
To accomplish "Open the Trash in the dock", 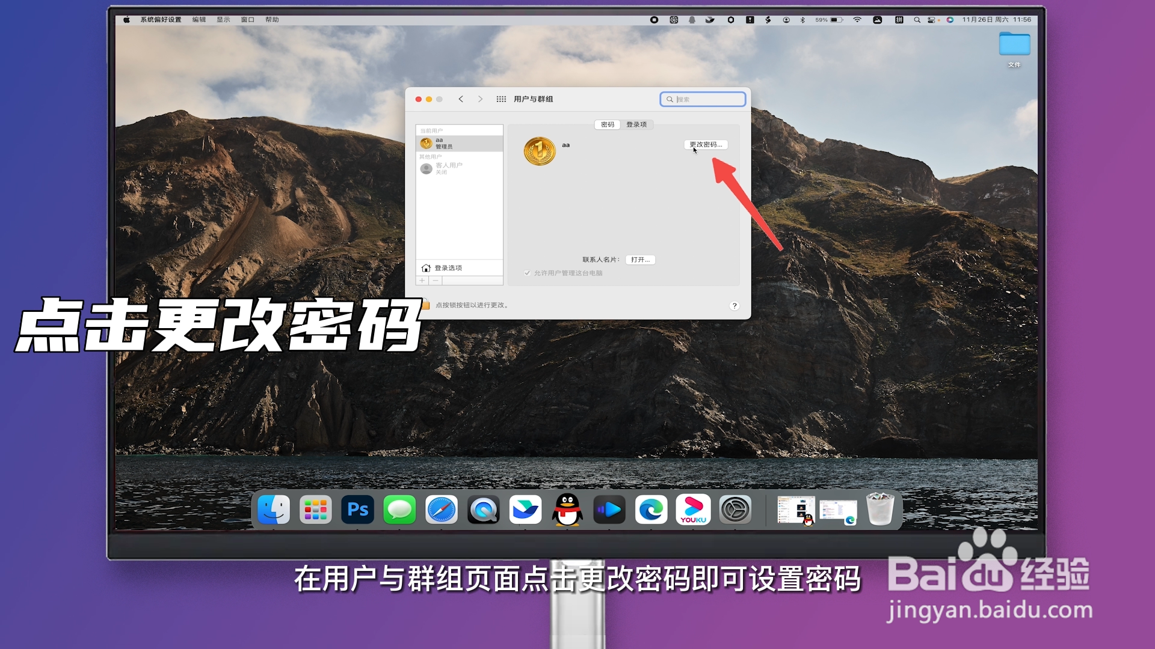I will click(x=880, y=509).
